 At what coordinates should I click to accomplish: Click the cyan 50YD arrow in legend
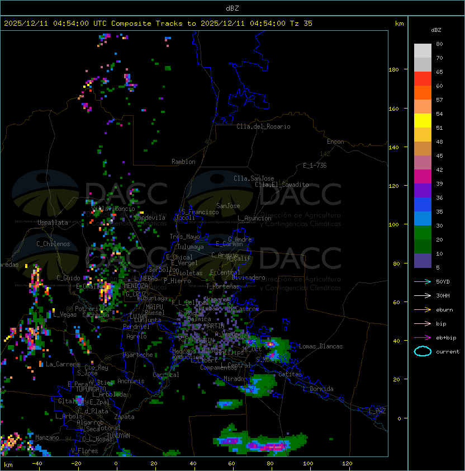coord(423,281)
